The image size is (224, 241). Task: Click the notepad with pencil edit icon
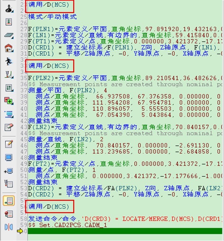pos(8,144)
